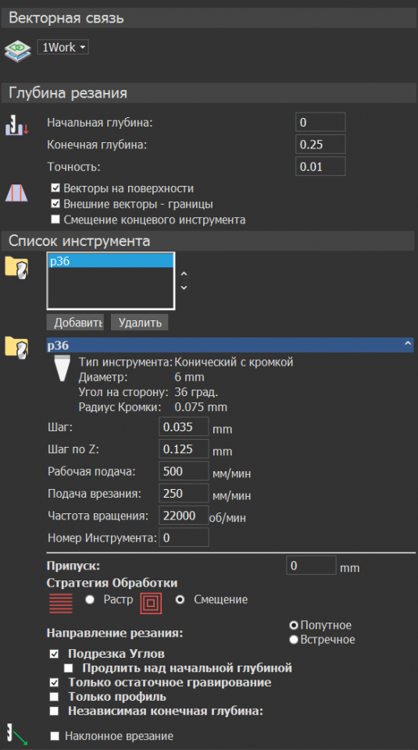Image resolution: width=418 pixels, height=750 pixels.
Task: Collapse the p36 tool details section
Action: [408, 344]
